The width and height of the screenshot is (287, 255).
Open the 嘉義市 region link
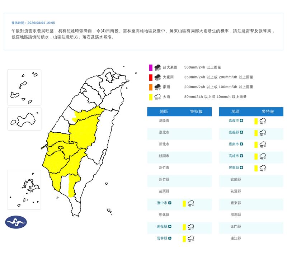[234, 121]
